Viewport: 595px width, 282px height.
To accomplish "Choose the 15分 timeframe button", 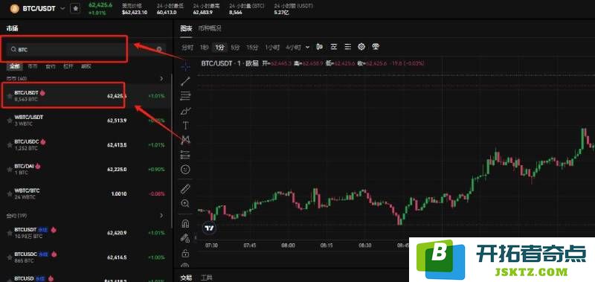I will (x=252, y=48).
